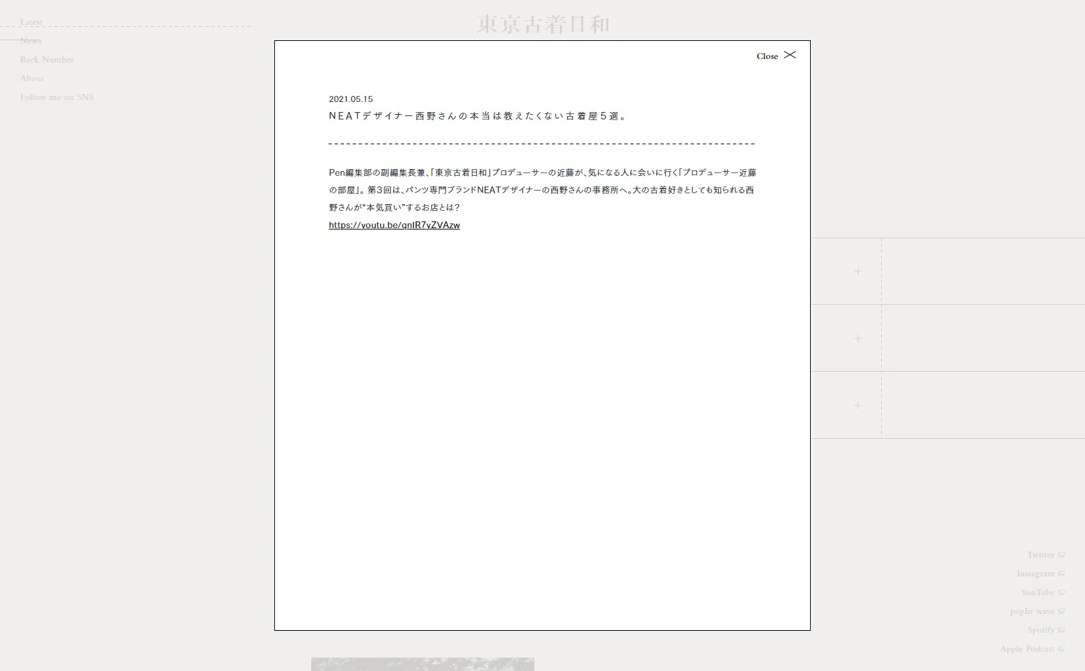Click the photo thumbnail below the popup
Screen dimensions: 1085x671
click(x=422, y=664)
